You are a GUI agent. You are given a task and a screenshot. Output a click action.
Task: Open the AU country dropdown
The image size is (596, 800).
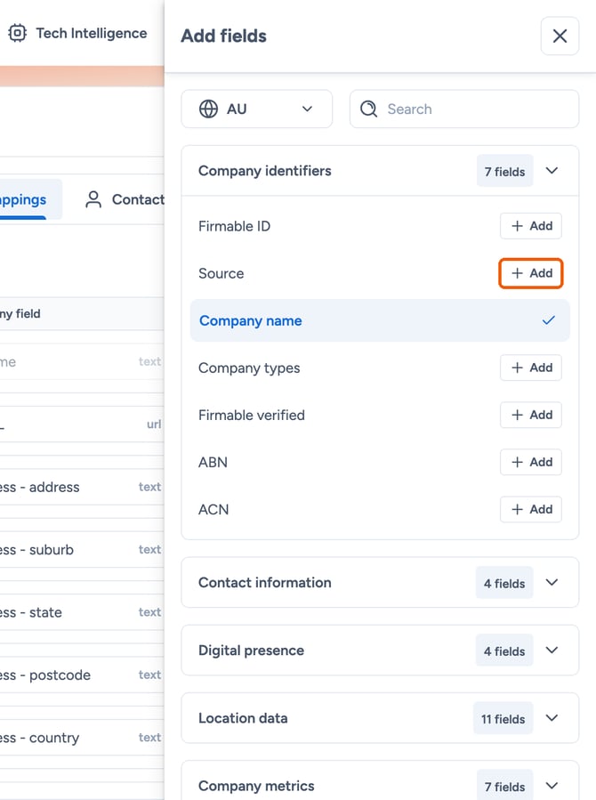256,109
